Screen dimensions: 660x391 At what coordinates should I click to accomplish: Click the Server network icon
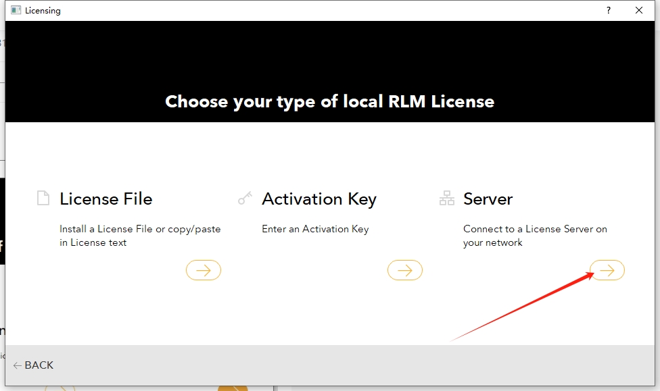[447, 198]
